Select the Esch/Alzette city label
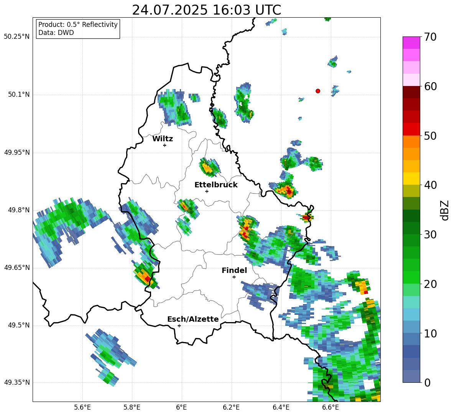Screen dimensions: 454x415 tap(193, 319)
